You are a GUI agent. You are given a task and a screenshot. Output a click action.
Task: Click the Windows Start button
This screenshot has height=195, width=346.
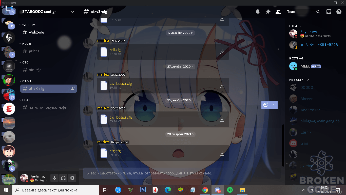point(6,190)
